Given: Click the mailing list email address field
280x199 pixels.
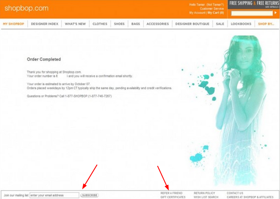Looking at the screenshot, I should click(x=54, y=195).
